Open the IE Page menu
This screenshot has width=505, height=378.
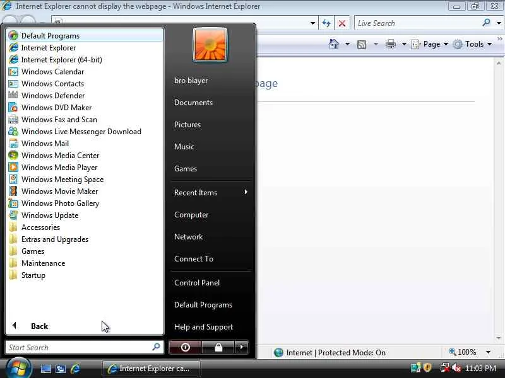point(430,44)
